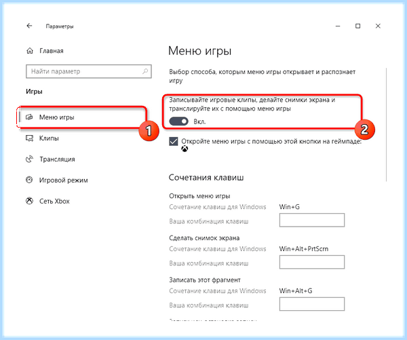Minimize the Параметры window
Screen dimensions: 407x340
point(338,26)
